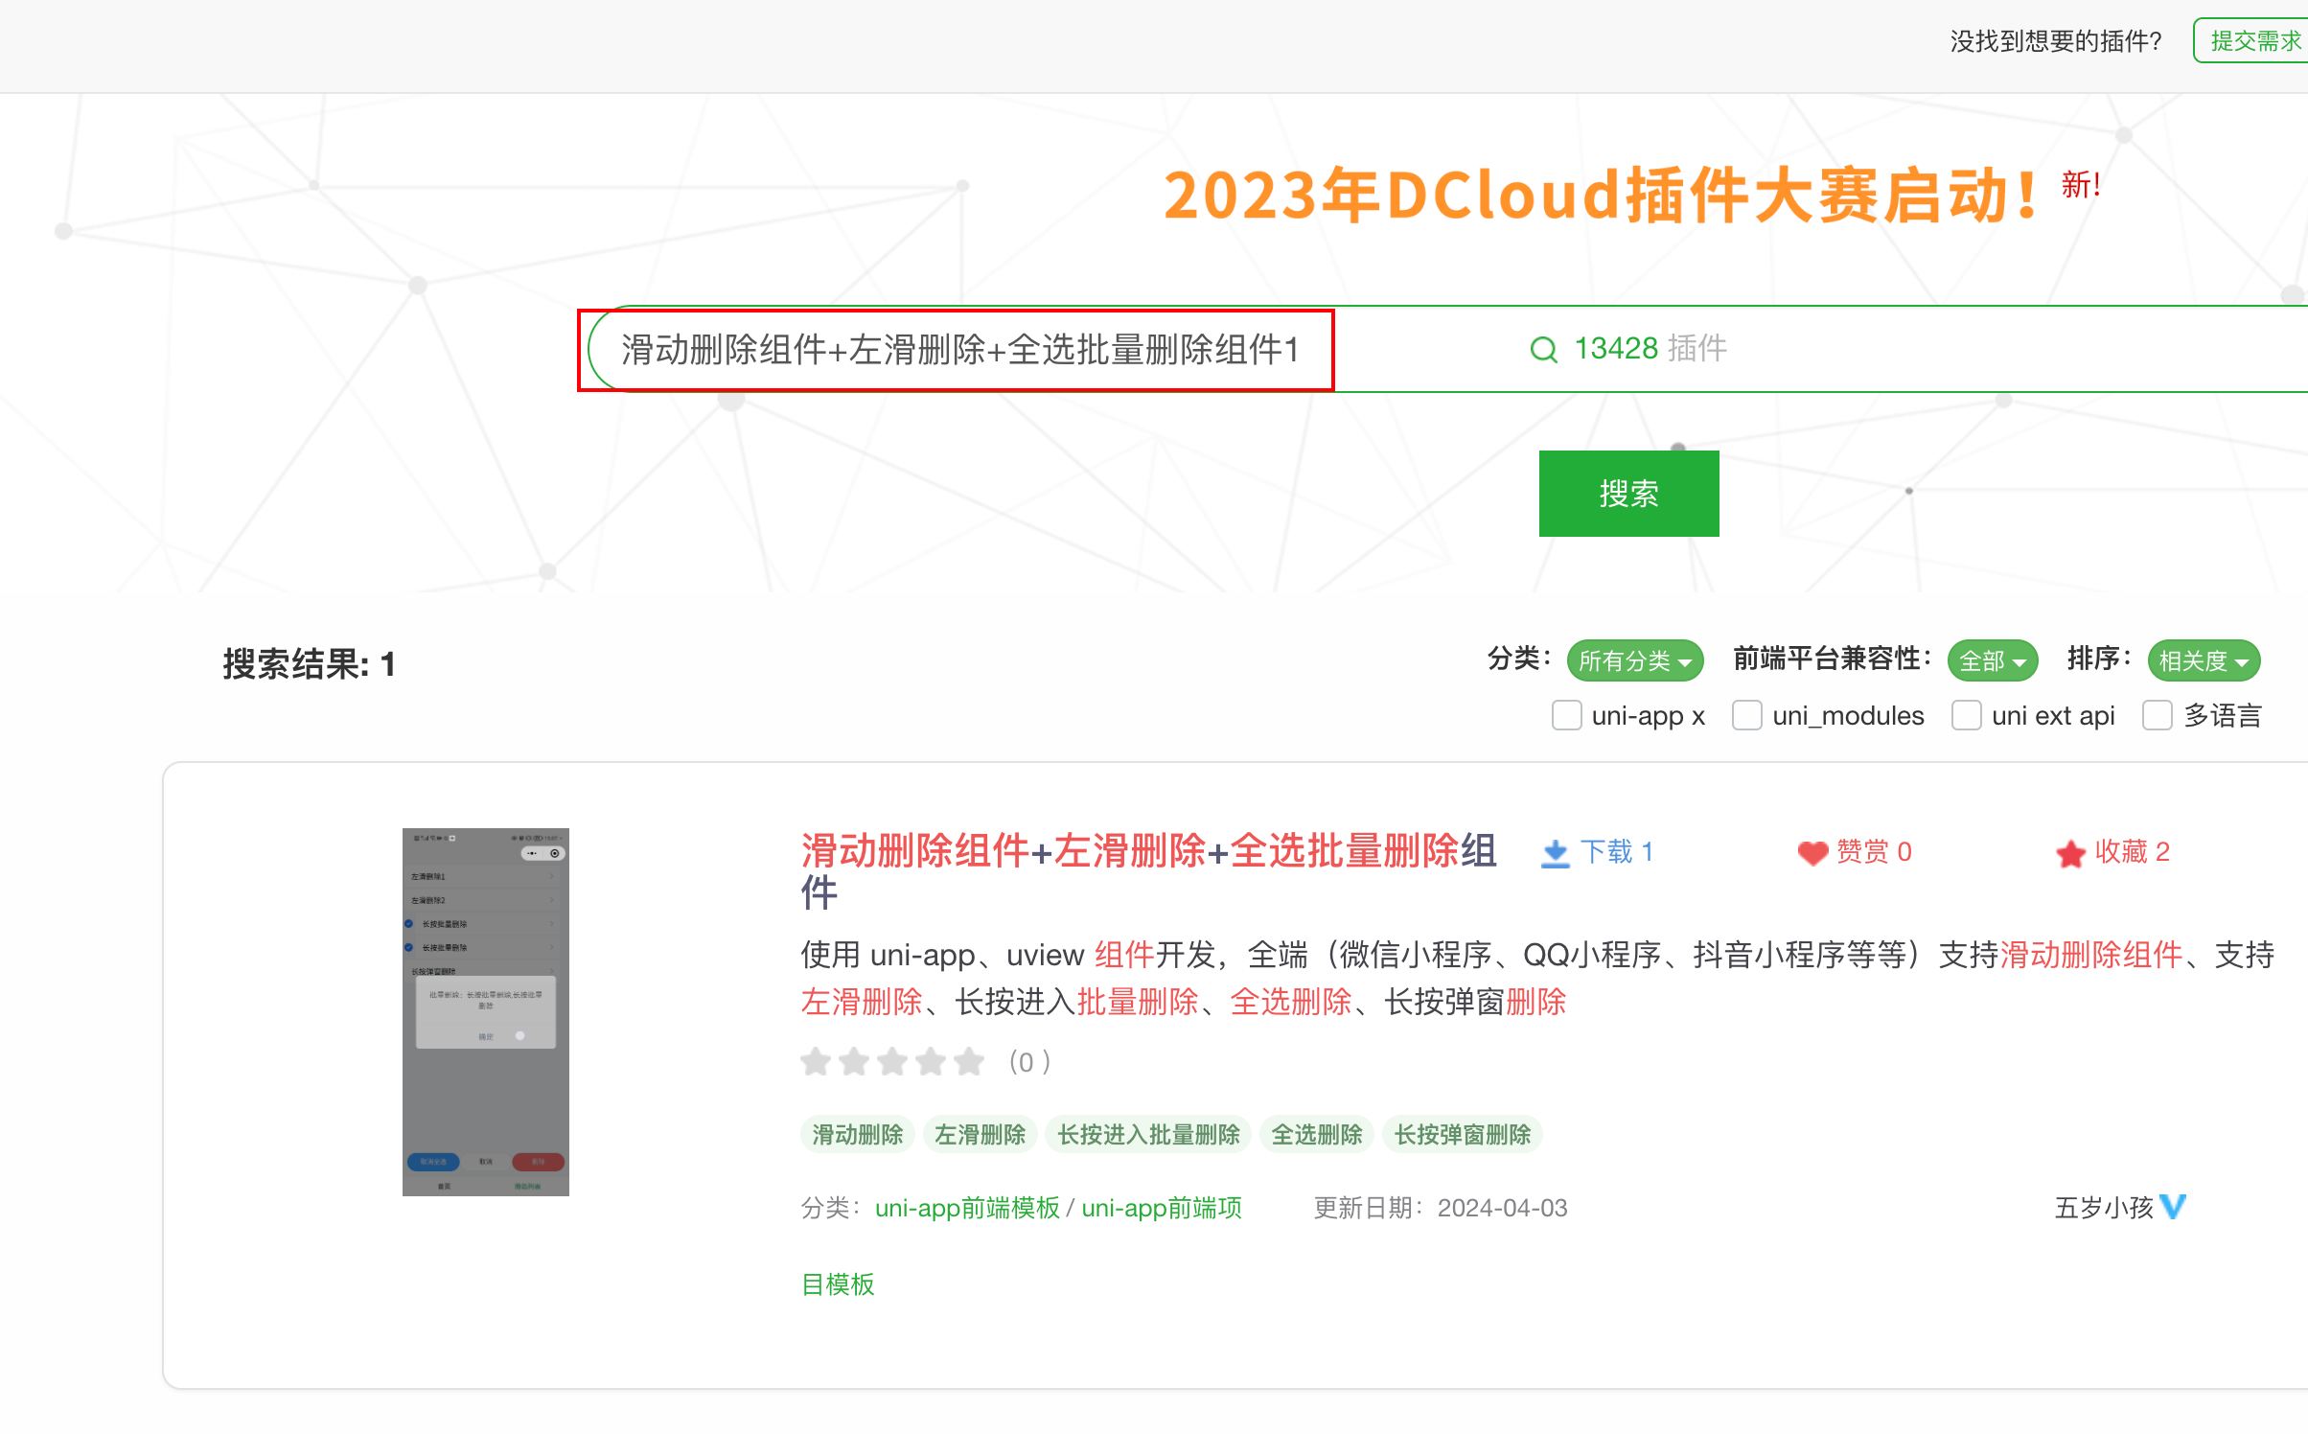Select the 长按进入批量删除 tag

[1148, 1135]
